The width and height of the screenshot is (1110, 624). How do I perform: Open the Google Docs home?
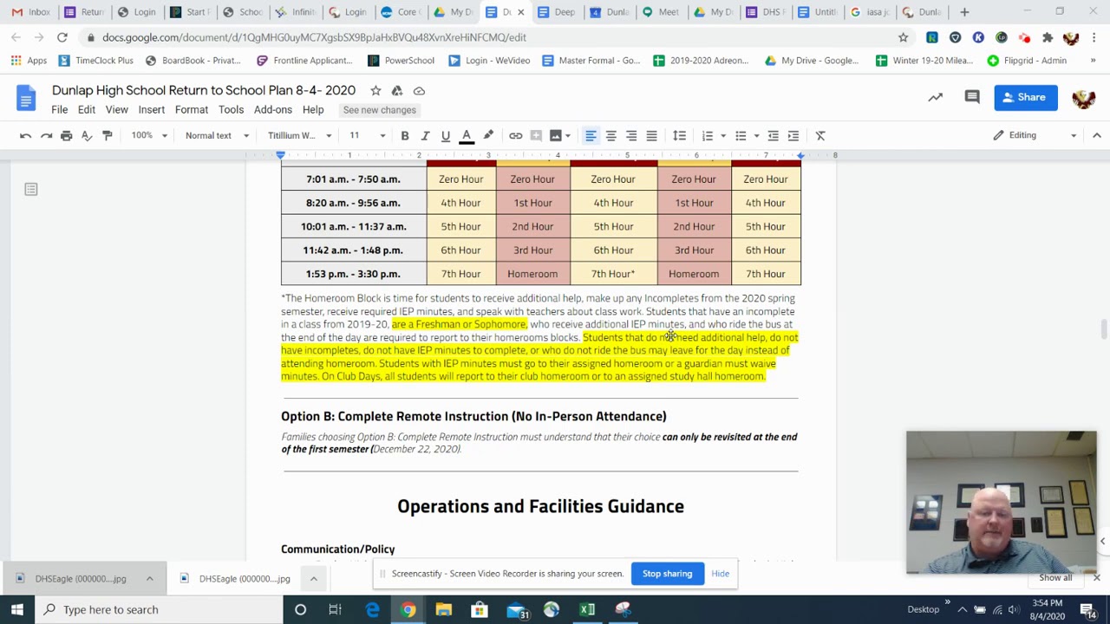click(26, 98)
